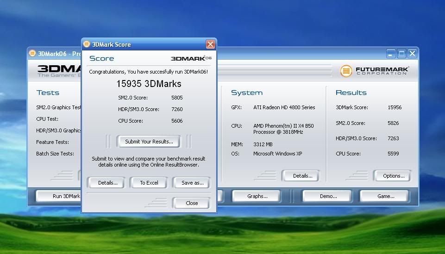Click the 3DMark Score value 15956
Image resolution: width=445 pixels, height=254 pixels.
[395, 107]
